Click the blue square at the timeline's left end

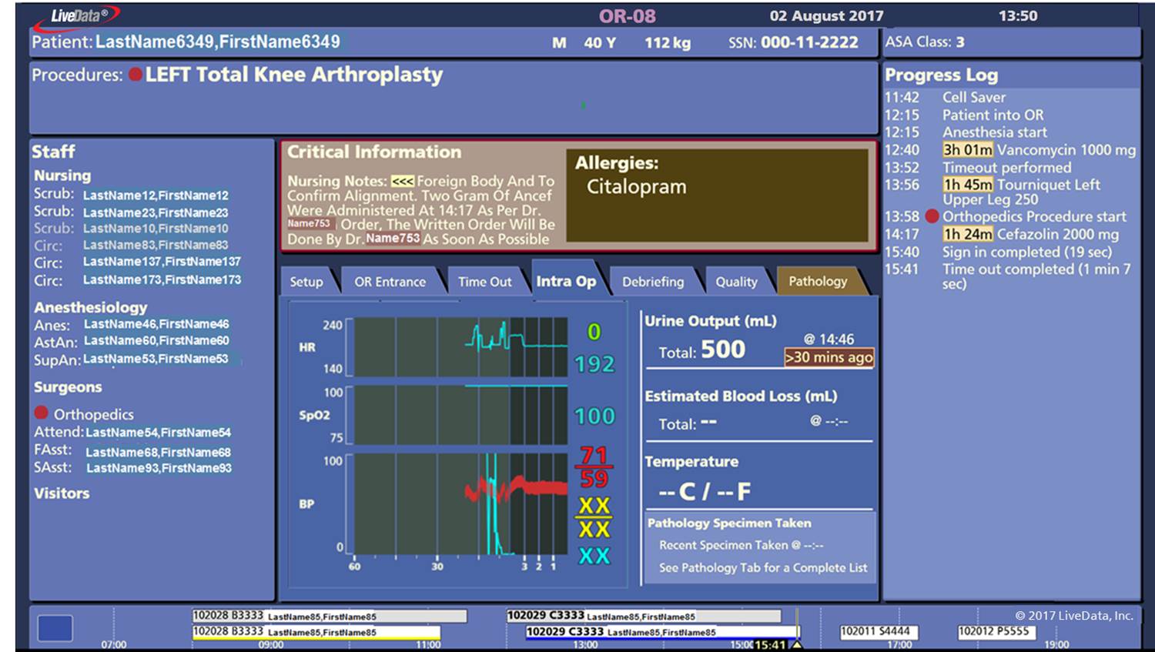(x=54, y=628)
